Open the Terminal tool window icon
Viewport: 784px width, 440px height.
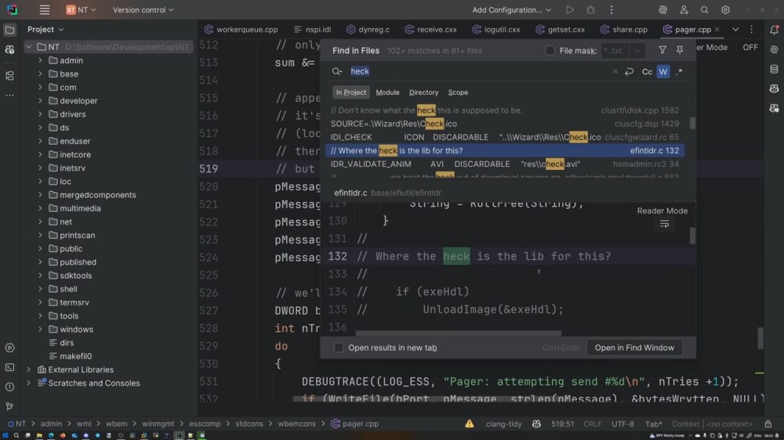9,368
